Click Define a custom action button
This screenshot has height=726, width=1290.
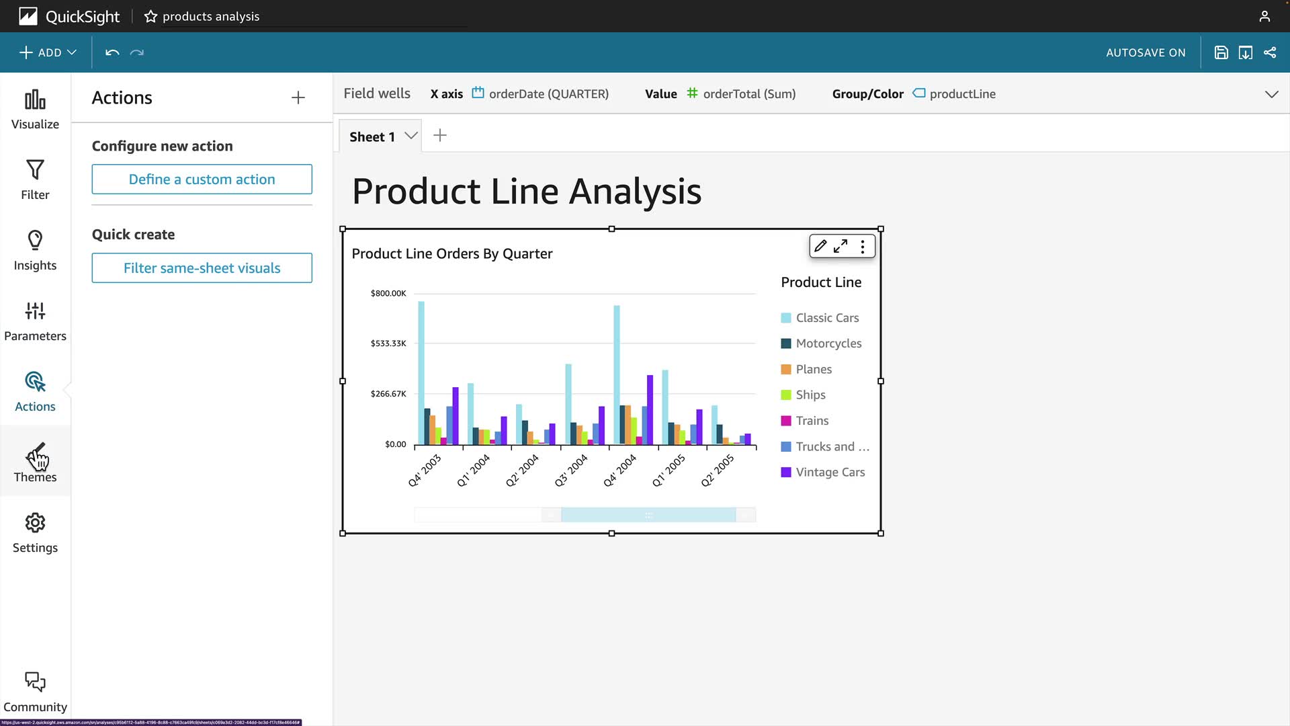(x=202, y=179)
